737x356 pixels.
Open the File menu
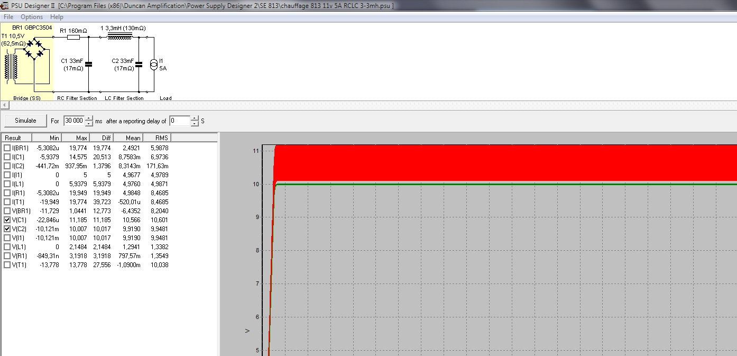[x=8, y=17]
